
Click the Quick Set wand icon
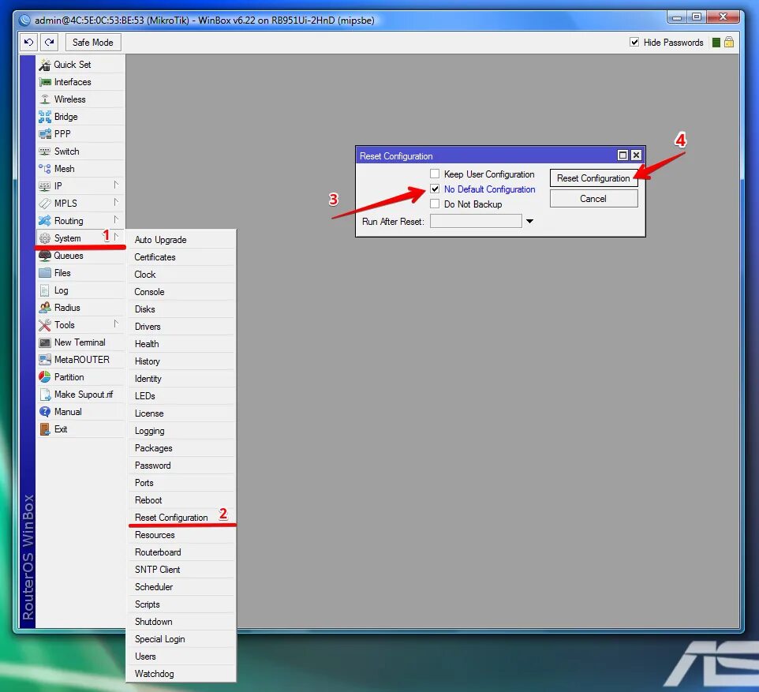(x=44, y=65)
